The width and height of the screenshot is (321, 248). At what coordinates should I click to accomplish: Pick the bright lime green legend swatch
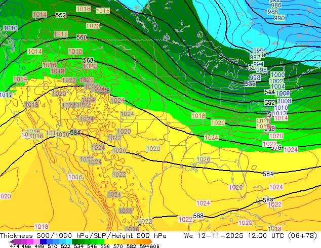[101, 241]
